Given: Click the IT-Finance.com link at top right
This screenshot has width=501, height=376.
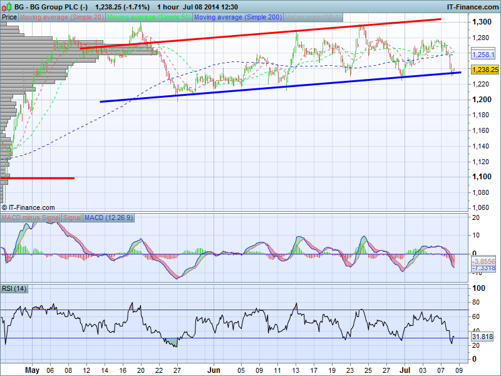Looking at the screenshot, I should [x=472, y=6].
